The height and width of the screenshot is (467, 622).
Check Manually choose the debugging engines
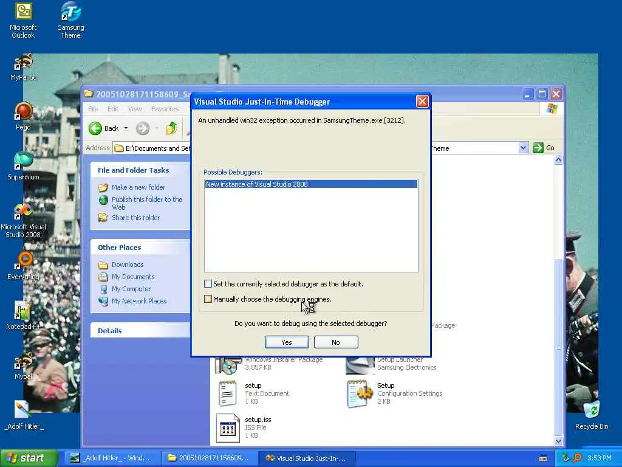(208, 299)
